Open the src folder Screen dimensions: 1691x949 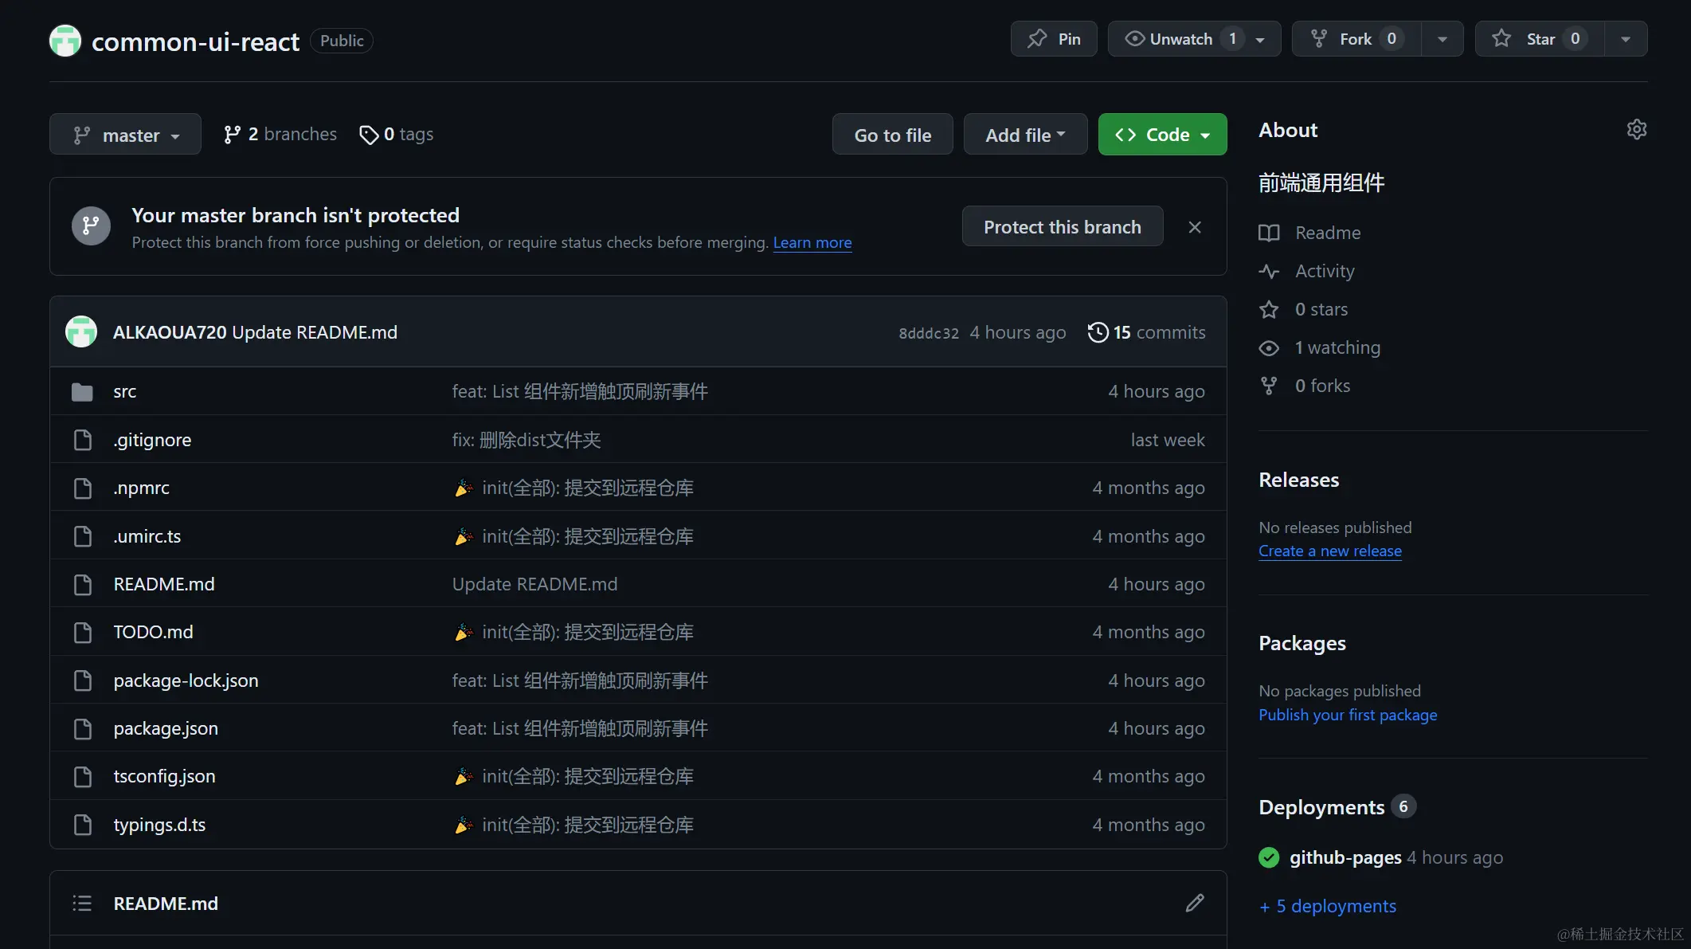[x=124, y=391]
